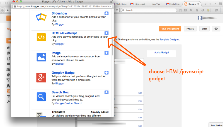Open the Slideshow gadget title link
This screenshot has height=127, width=223.
[x=59, y=13]
